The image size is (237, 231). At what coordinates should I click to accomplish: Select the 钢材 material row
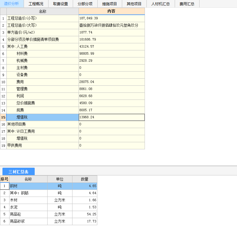(28, 186)
